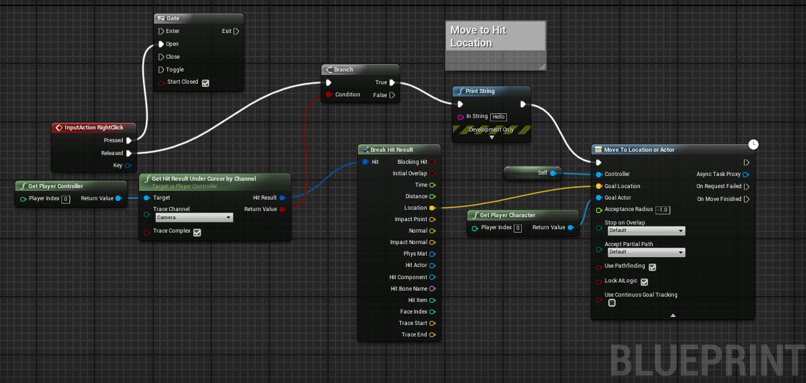Click the Initial Overlap output pin
806x383 pixels.
coord(432,173)
